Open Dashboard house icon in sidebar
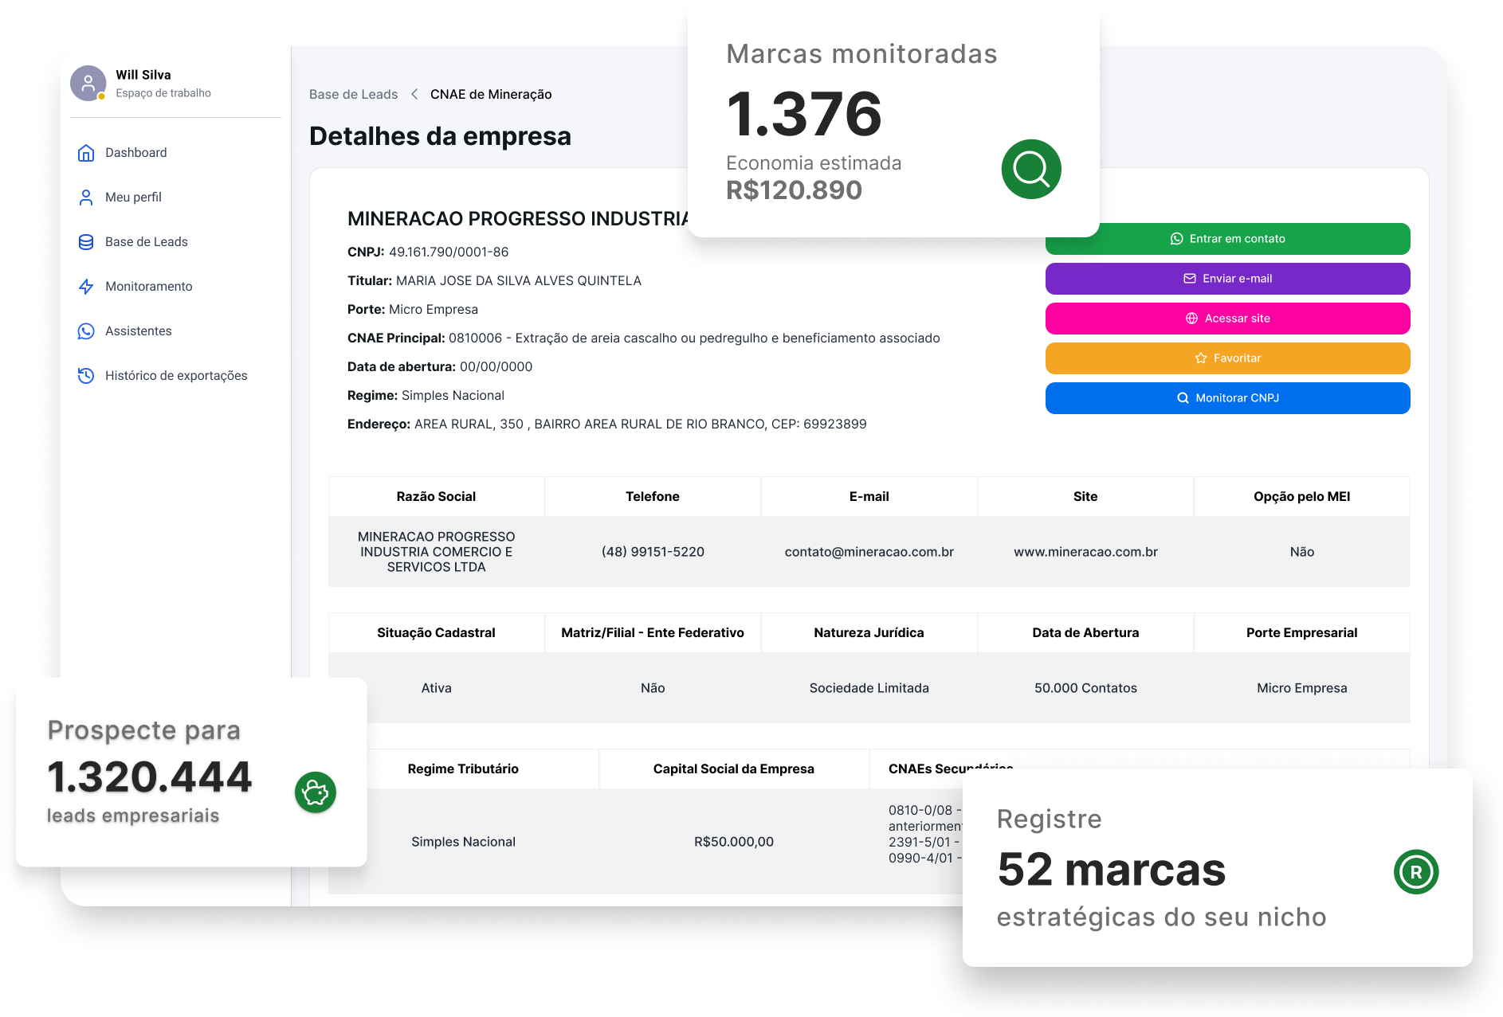The height and width of the screenshot is (1017, 1503). pos(86,153)
